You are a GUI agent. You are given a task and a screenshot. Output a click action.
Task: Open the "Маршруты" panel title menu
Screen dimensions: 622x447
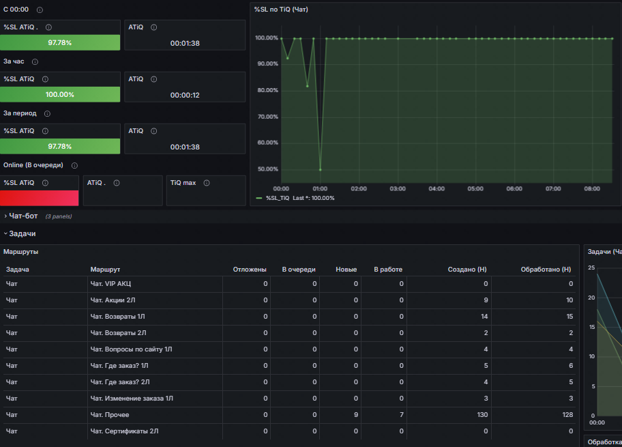21,252
